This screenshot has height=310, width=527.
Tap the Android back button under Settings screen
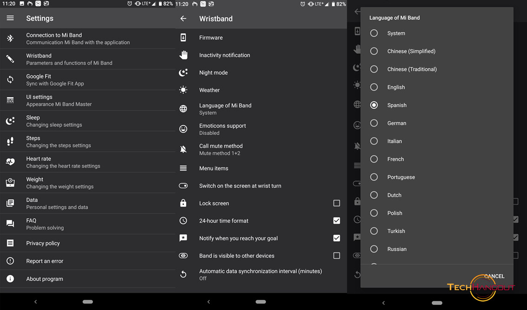click(36, 302)
